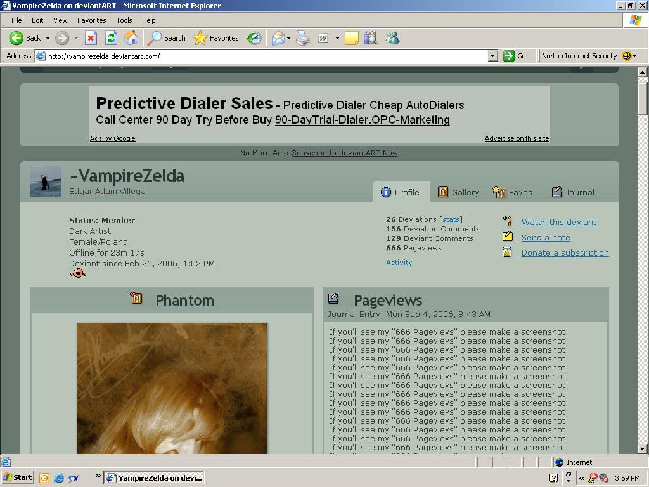
Task: Expand hidden system tray icons chevron
Action: pyautogui.click(x=582, y=478)
